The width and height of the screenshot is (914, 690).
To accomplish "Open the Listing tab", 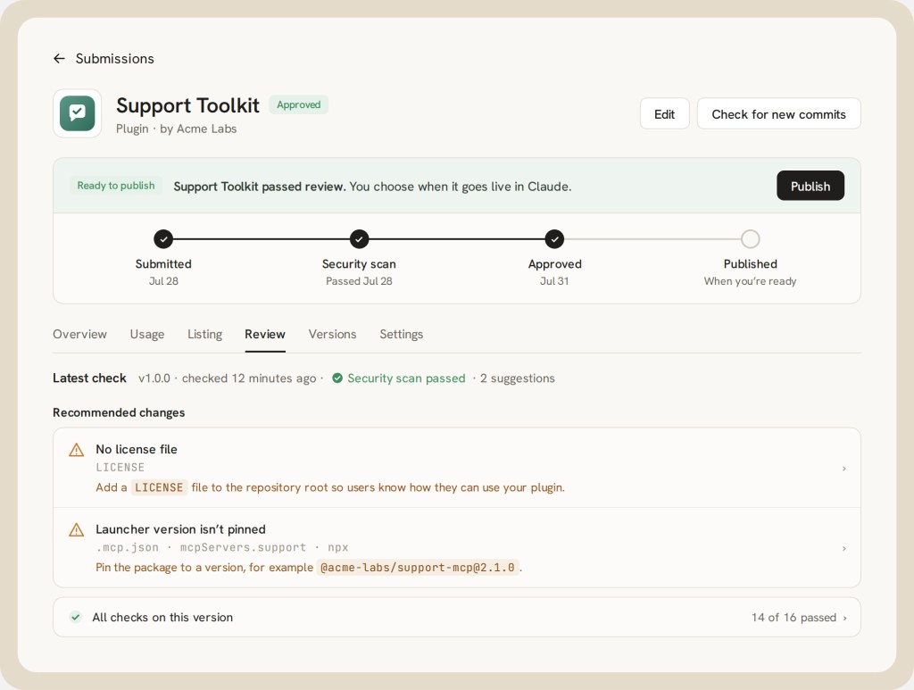I will click(x=204, y=335).
